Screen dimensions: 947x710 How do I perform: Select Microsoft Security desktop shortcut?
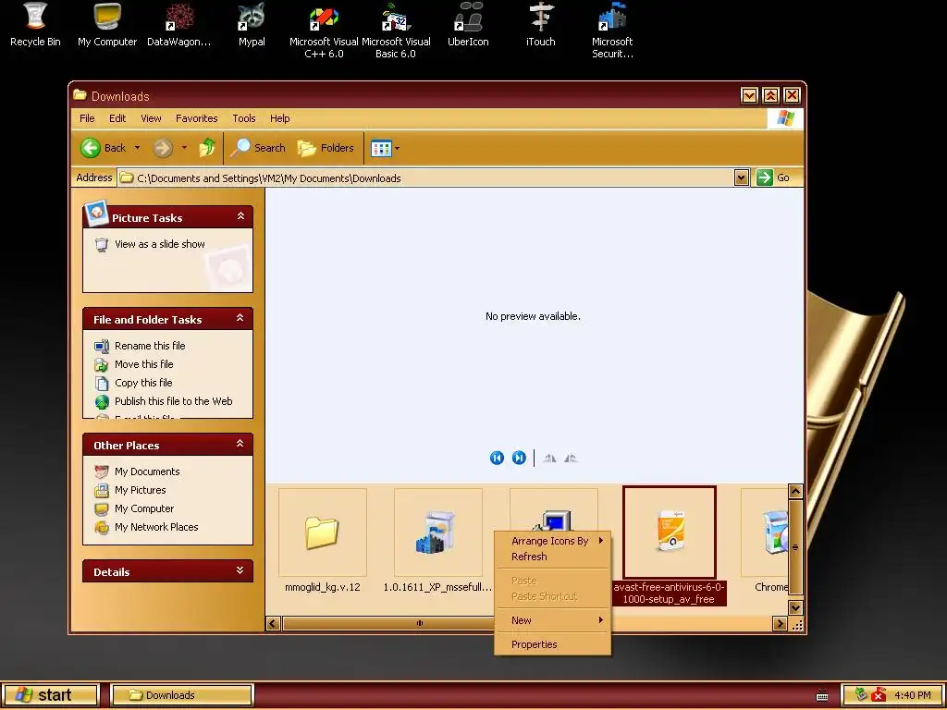612,29
